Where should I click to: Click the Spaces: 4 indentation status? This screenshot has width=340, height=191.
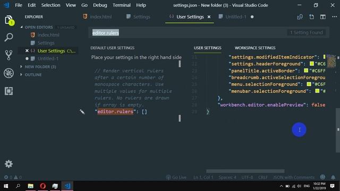pyautogui.click(x=227, y=177)
